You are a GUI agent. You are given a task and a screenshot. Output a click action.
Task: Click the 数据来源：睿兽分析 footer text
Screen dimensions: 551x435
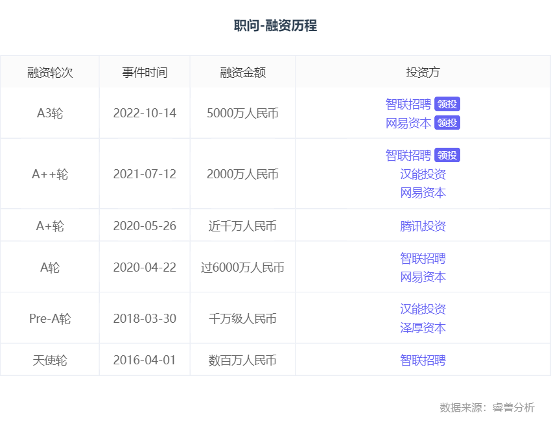[x=487, y=407]
